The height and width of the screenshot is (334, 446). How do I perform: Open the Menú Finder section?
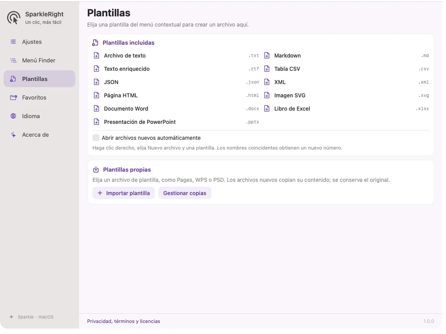[x=39, y=60]
